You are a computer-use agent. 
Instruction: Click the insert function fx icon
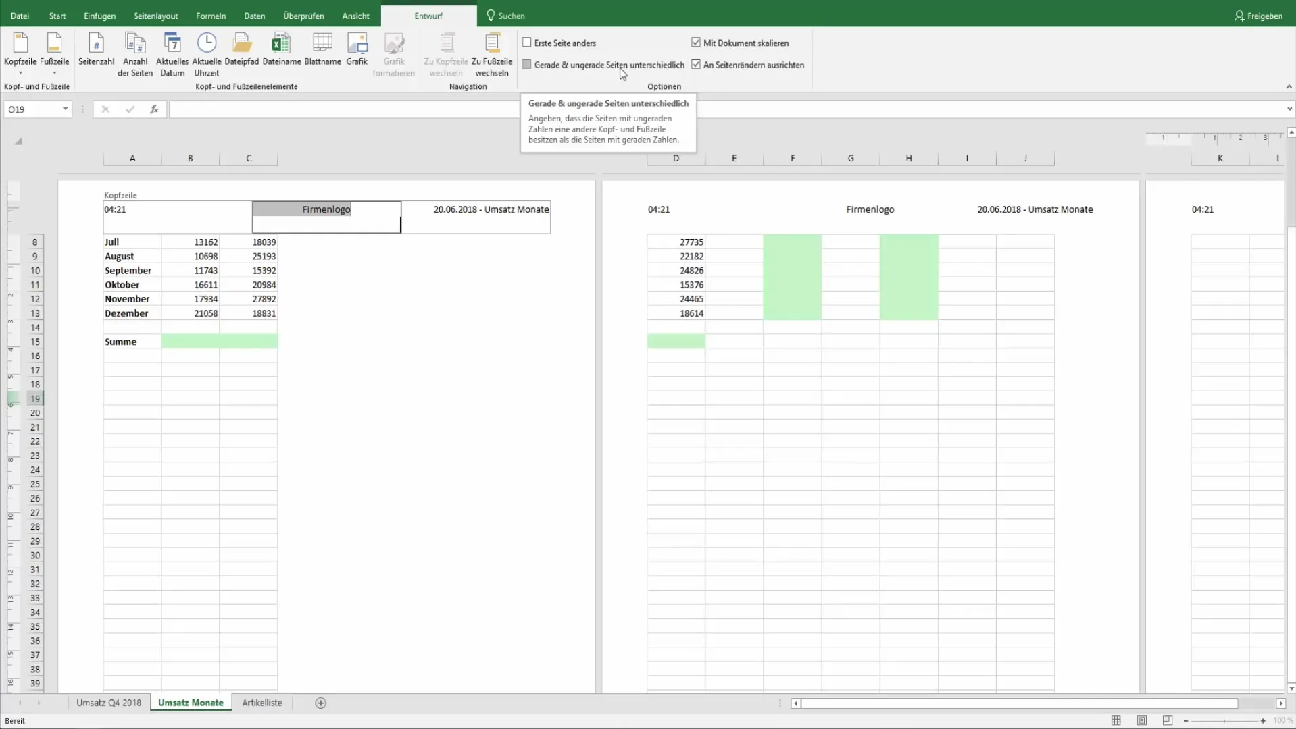point(154,109)
